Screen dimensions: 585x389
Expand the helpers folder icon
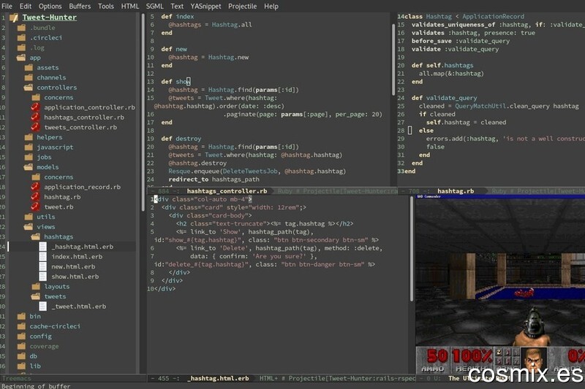(x=29, y=137)
